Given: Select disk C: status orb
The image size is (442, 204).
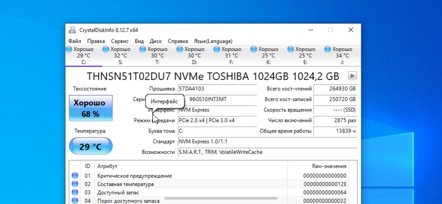Looking at the screenshot, I should [x=69, y=49].
